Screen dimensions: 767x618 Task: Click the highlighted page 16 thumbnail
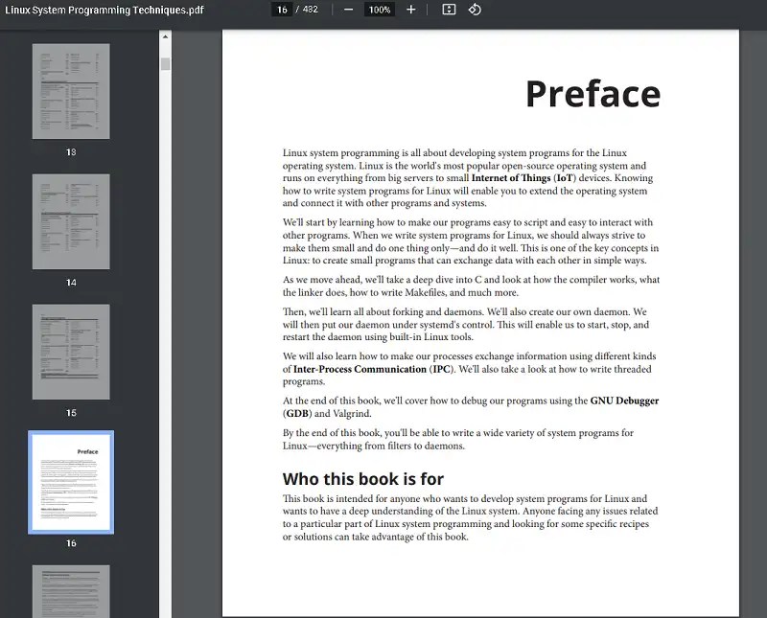click(x=69, y=482)
